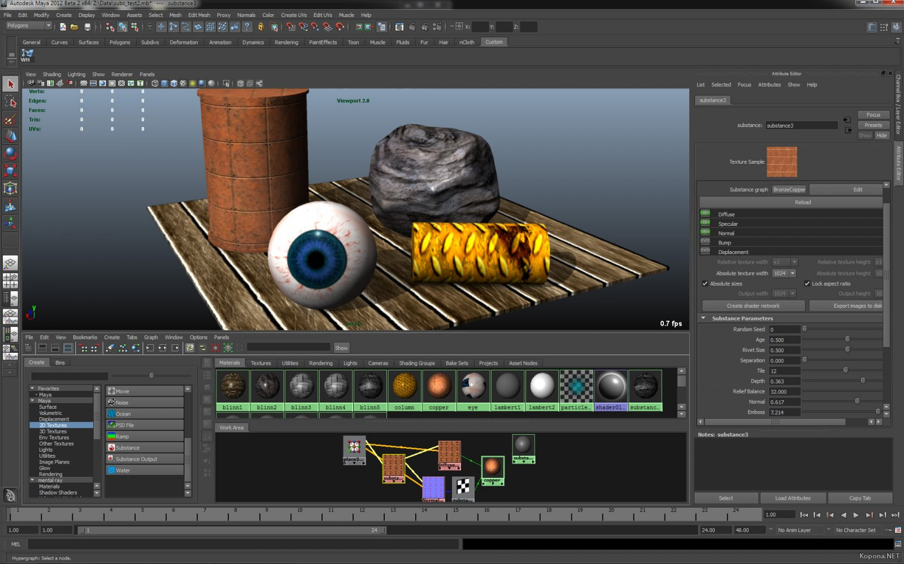Click the question-mark help snap icon
904x564 pixels.
(247, 27)
